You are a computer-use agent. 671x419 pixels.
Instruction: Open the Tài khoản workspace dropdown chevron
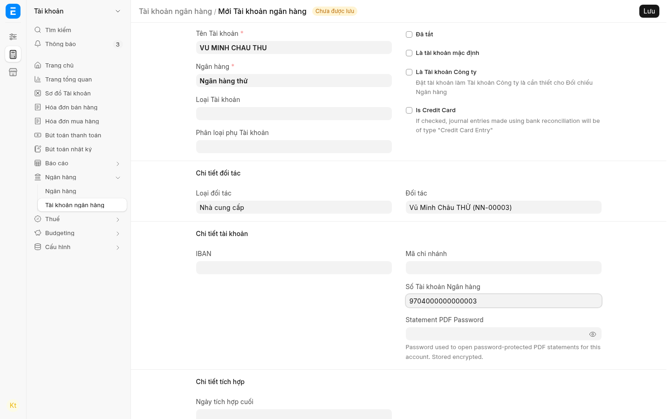(118, 11)
